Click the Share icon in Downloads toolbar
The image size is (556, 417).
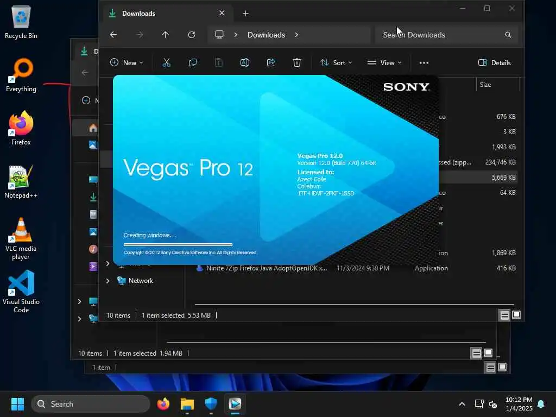pos(271,63)
